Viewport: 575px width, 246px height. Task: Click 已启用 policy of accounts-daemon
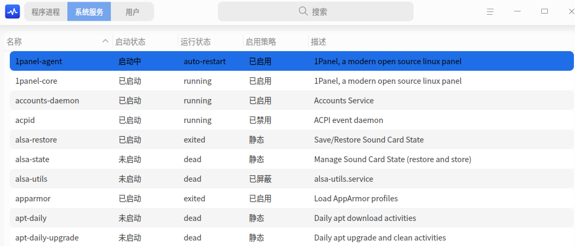(x=260, y=100)
